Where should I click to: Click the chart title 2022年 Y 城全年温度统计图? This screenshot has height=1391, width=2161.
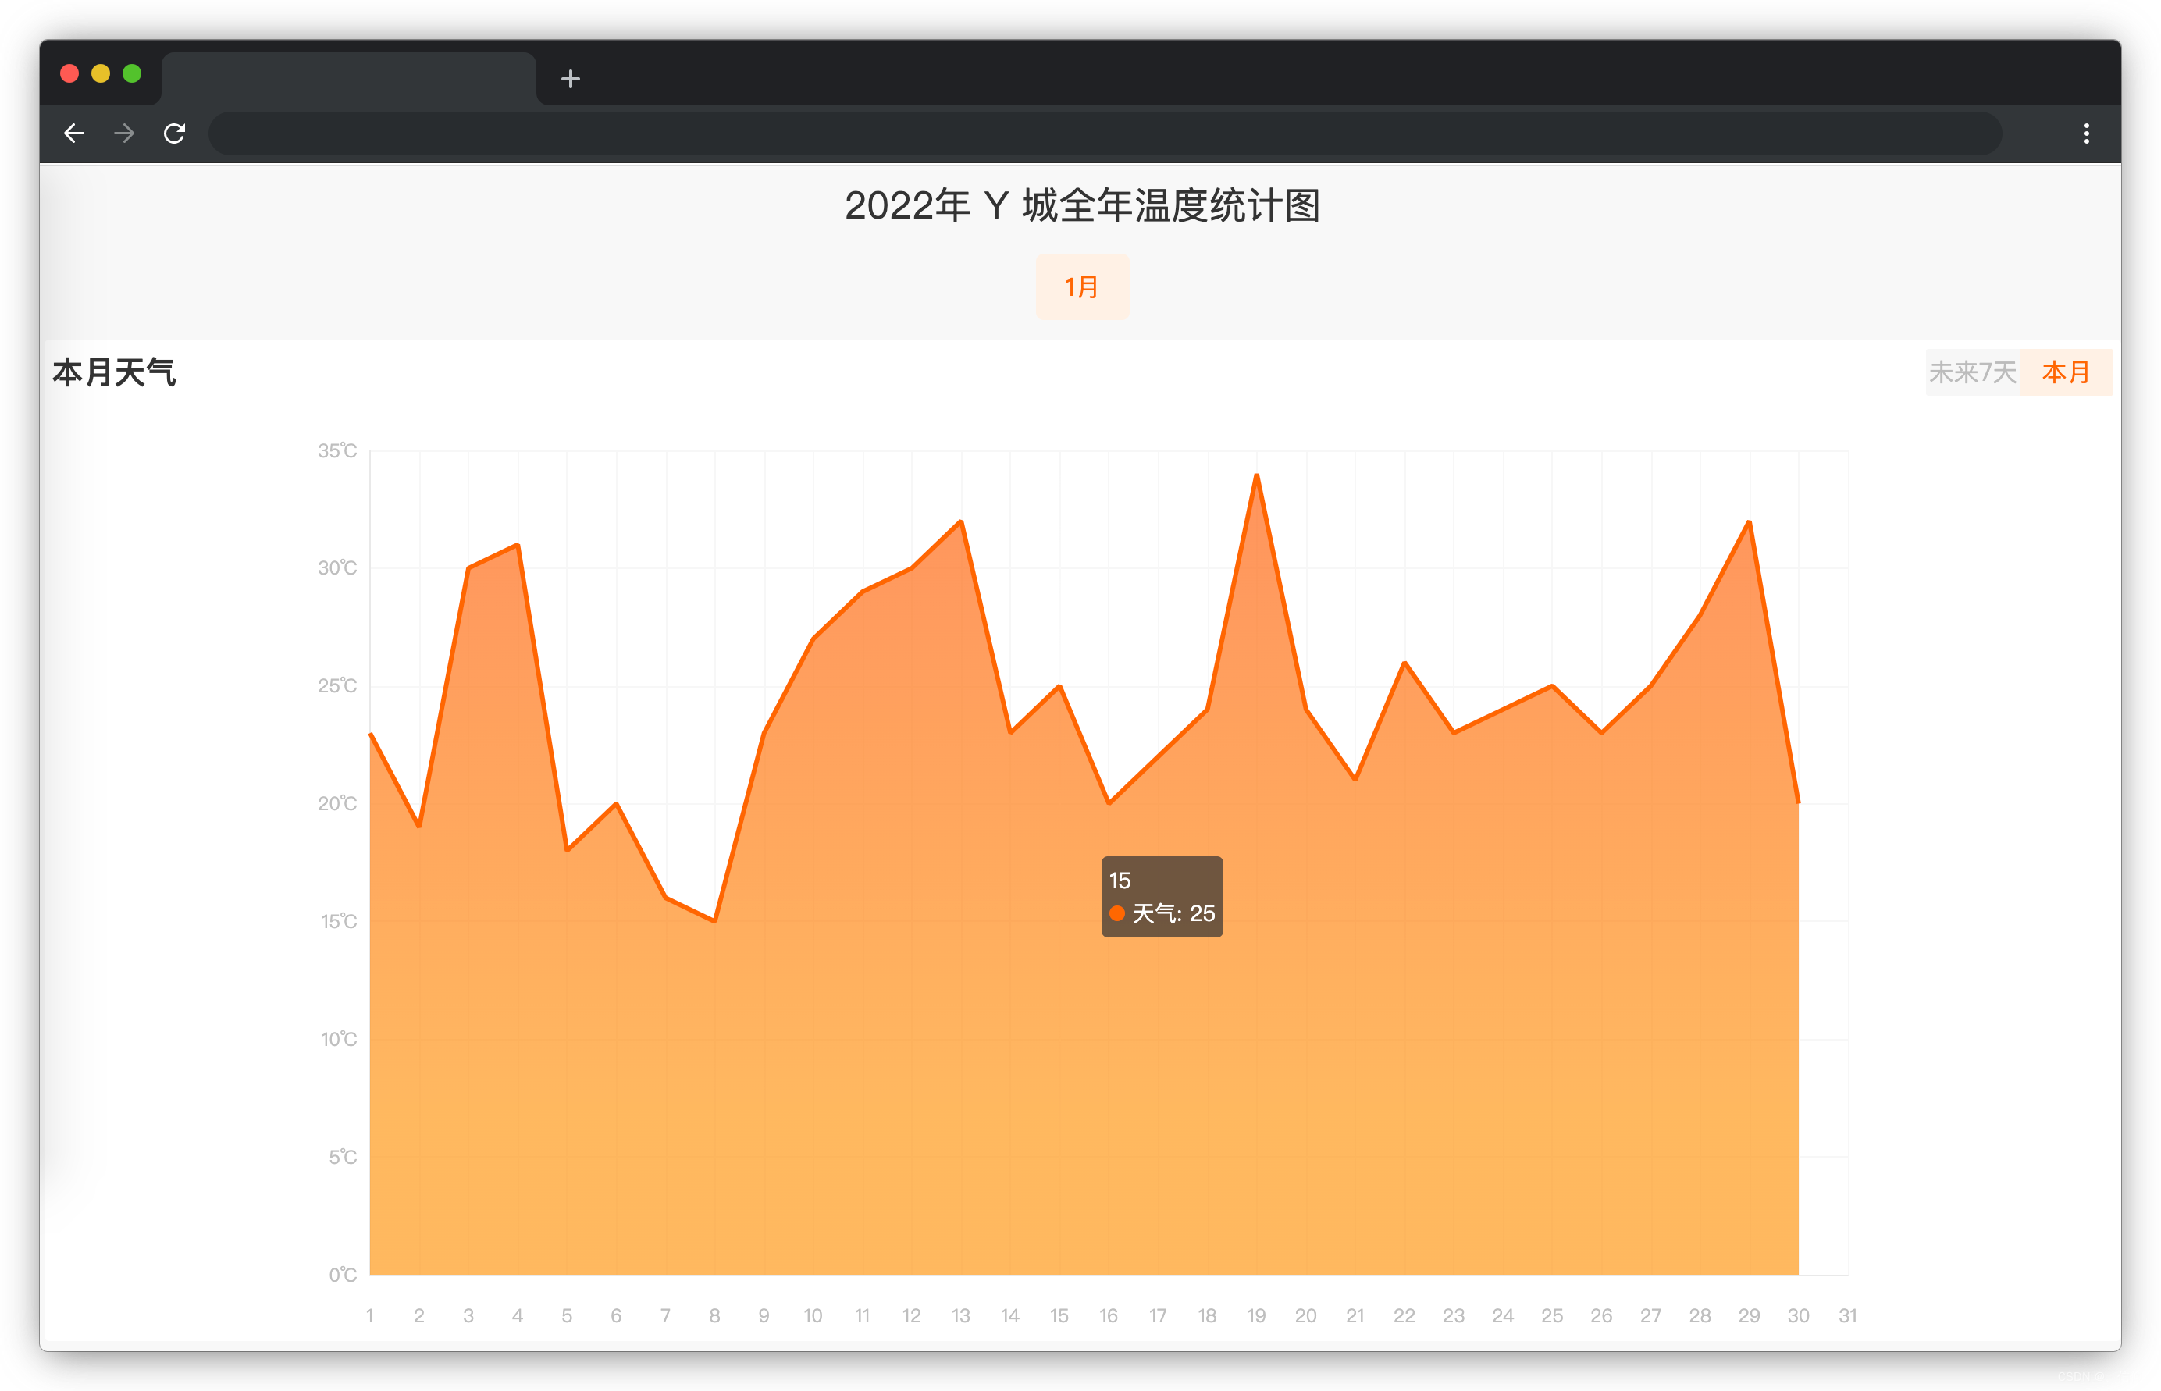[1081, 206]
